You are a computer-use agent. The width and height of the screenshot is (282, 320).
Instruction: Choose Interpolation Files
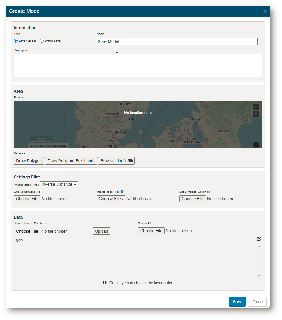point(111,199)
